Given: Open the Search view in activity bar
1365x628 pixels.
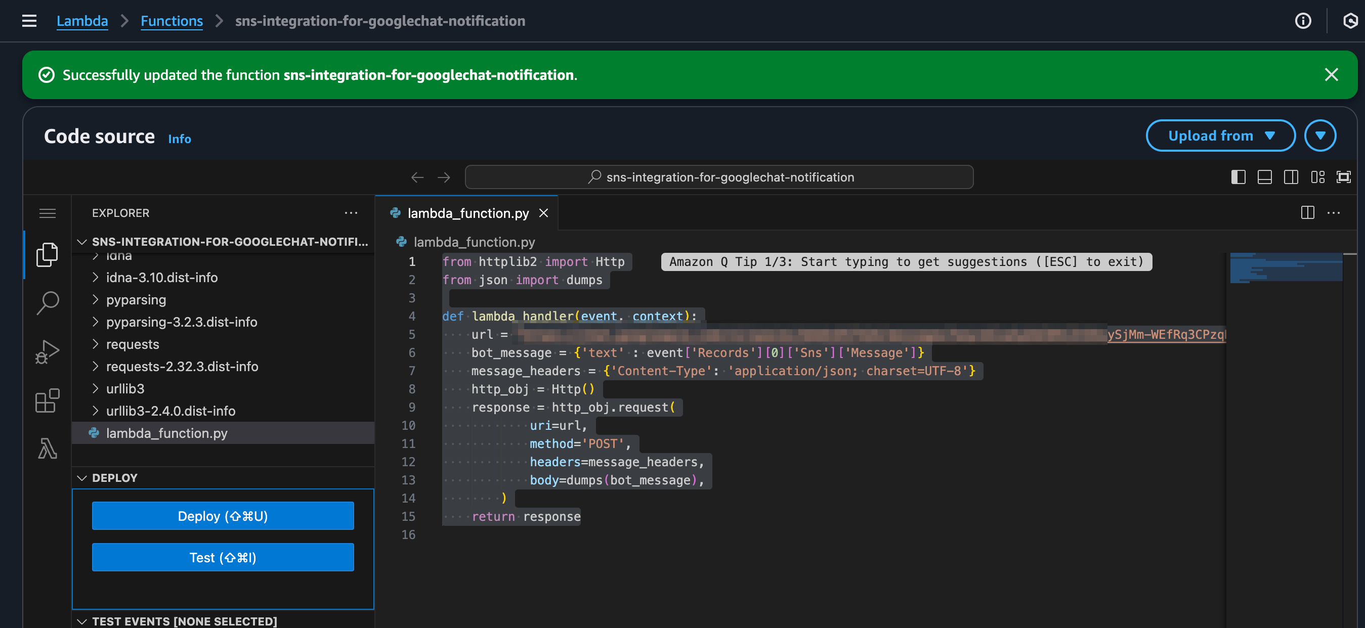Looking at the screenshot, I should click(x=48, y=303).
